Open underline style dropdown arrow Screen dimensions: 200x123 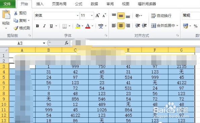[56, 26]
